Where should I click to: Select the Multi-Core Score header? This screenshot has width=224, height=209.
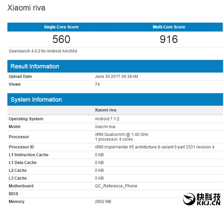pyautogui.click(x=169, y=27)
